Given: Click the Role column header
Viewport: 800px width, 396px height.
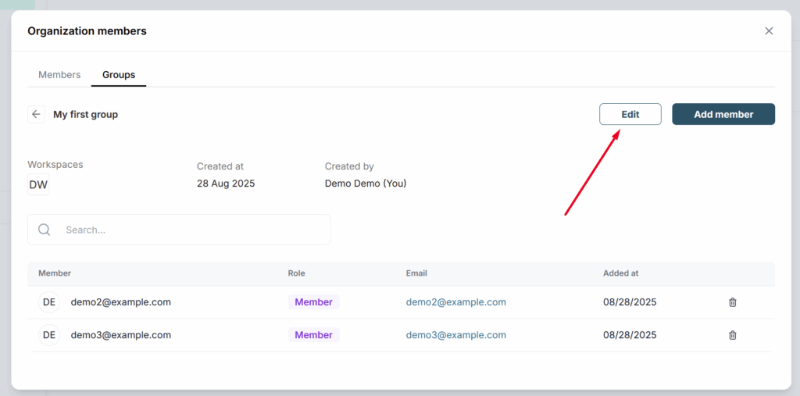Looking at the screenshot, I should click(x=296, y=273).
